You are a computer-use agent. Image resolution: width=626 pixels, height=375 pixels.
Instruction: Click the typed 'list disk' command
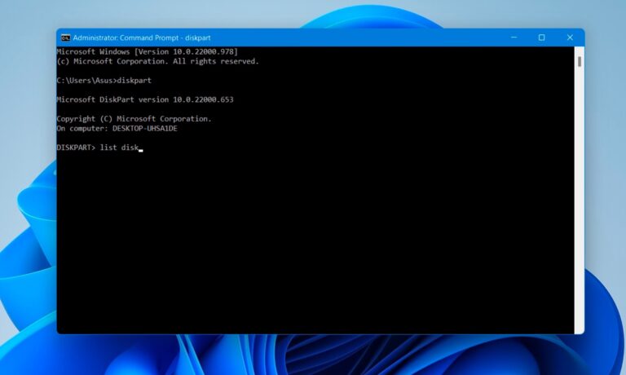click(x=119, y=148)
